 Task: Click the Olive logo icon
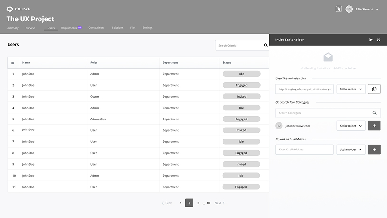pos(10,9)
